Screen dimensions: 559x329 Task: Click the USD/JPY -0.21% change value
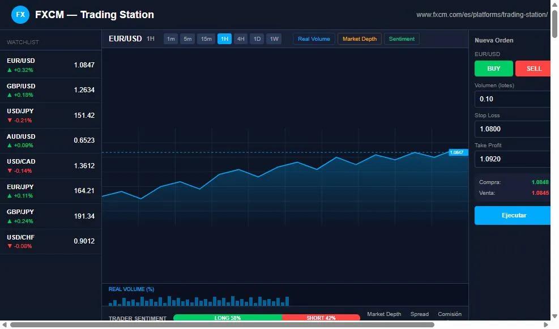coord(23,121)
